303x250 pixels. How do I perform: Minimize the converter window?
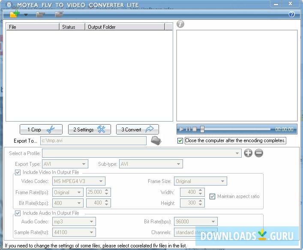click(x=276, y=4)
